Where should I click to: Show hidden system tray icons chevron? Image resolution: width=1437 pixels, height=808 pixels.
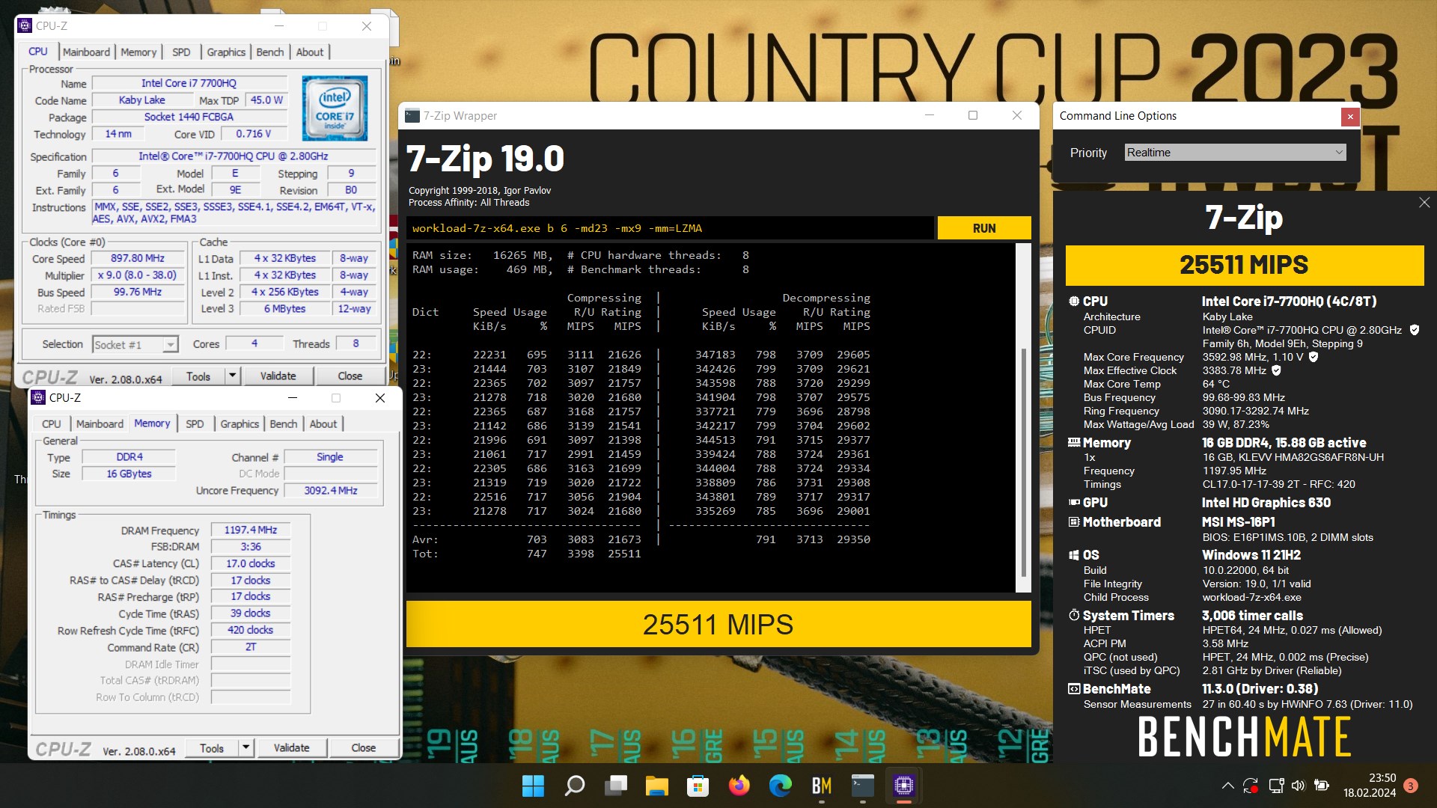[x=1227, y=786]
